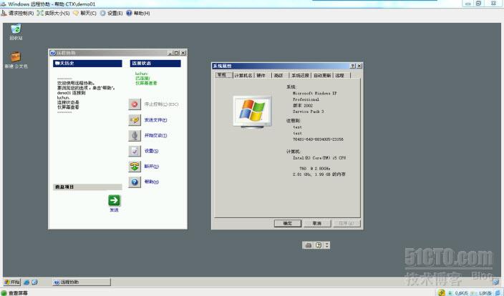Select 实际大小(S) in the toolbar

54,13
